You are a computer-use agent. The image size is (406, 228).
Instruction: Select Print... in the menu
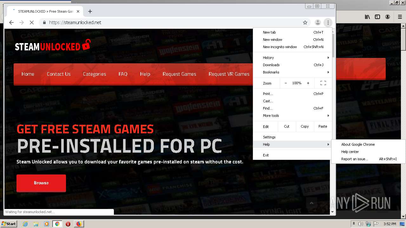click(x=292, y=94)
